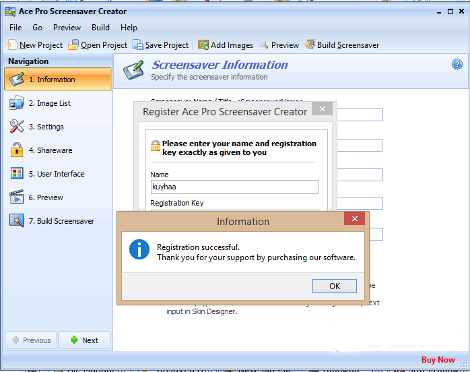Select the 3. Settings tools icon
Screen dimensions: 470x372
tap(17, 126)
